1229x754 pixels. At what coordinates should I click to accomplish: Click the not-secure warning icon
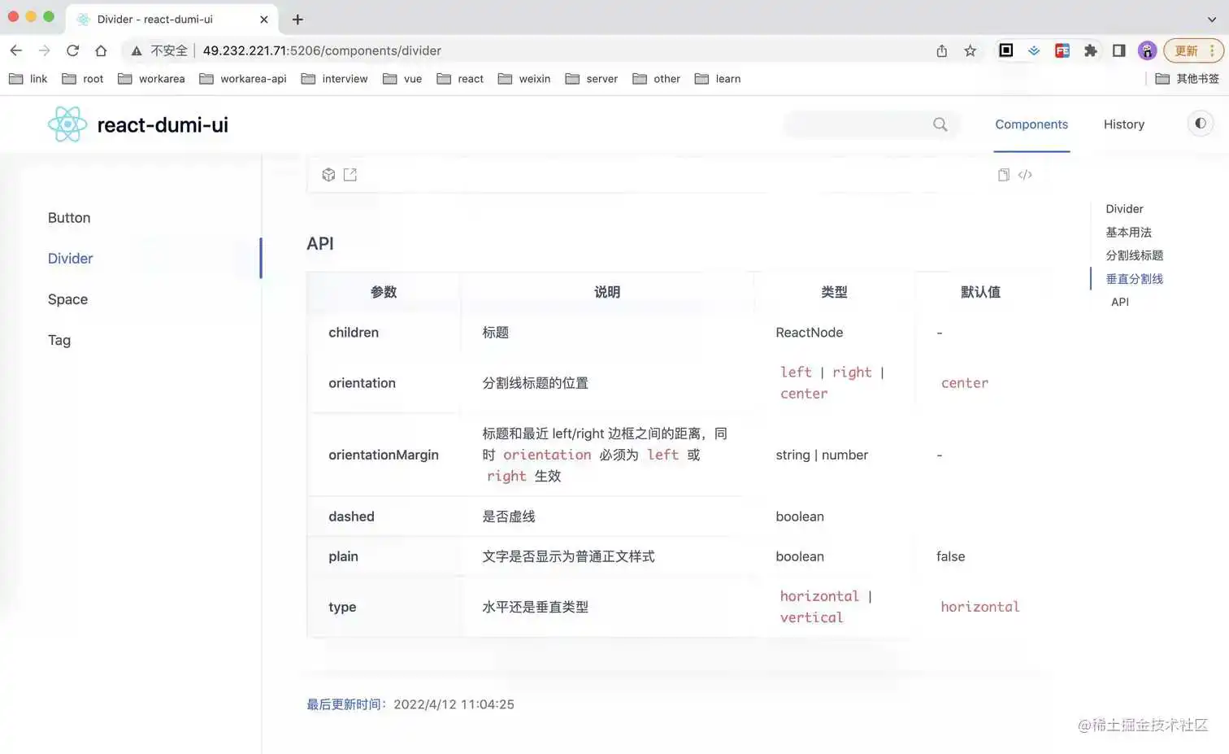click(137, 50)
